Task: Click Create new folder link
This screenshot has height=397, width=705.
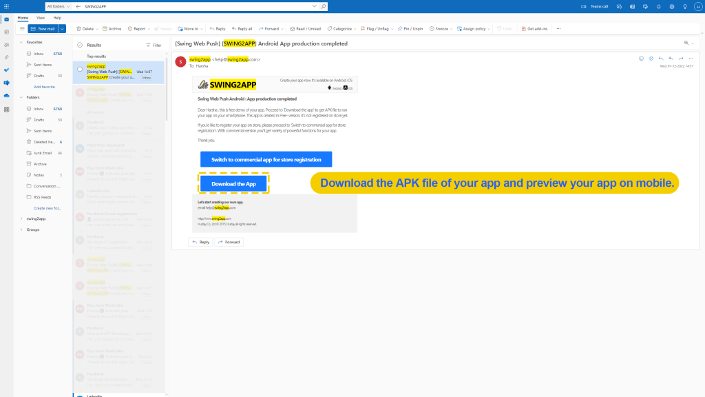Action: point(48,208)
